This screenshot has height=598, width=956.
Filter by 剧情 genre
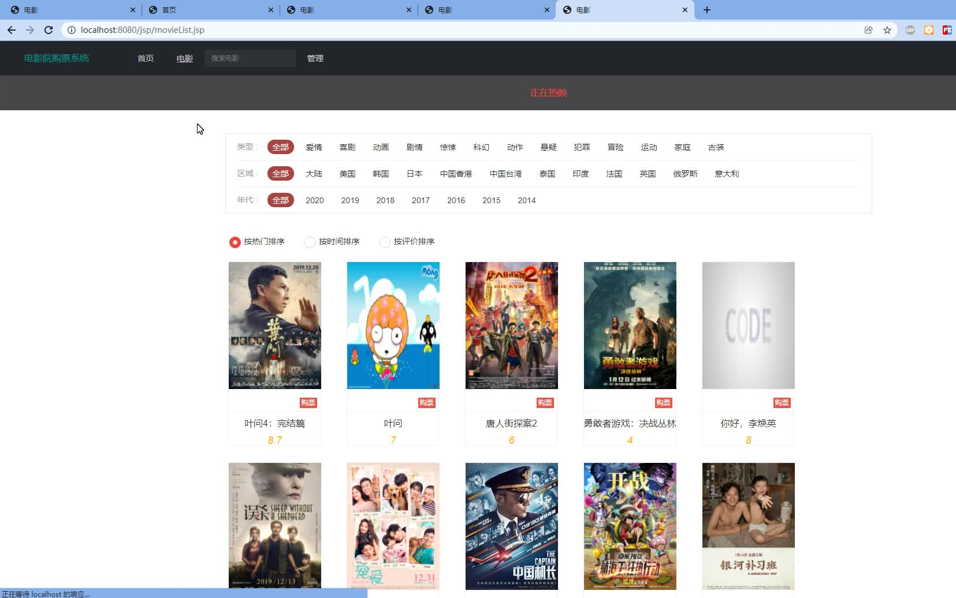pyautogui.click(x=414, y=147)
